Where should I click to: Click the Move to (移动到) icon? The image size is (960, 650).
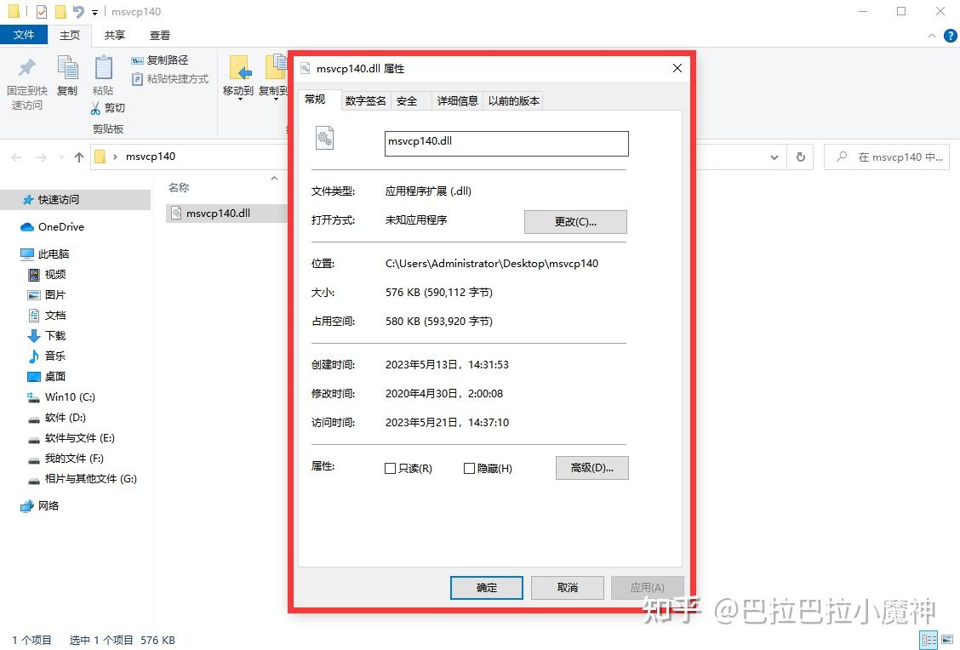241,68
